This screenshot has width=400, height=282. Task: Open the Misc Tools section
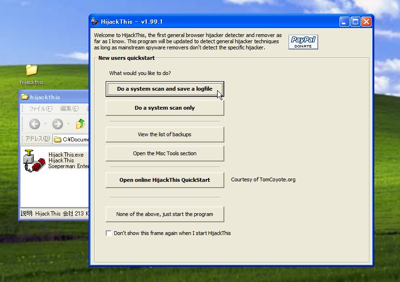point(165,154)
